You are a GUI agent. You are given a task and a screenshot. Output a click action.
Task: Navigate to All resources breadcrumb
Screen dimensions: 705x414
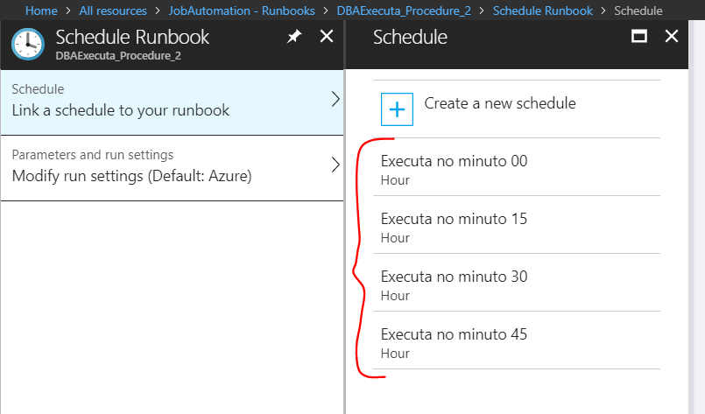112,11
